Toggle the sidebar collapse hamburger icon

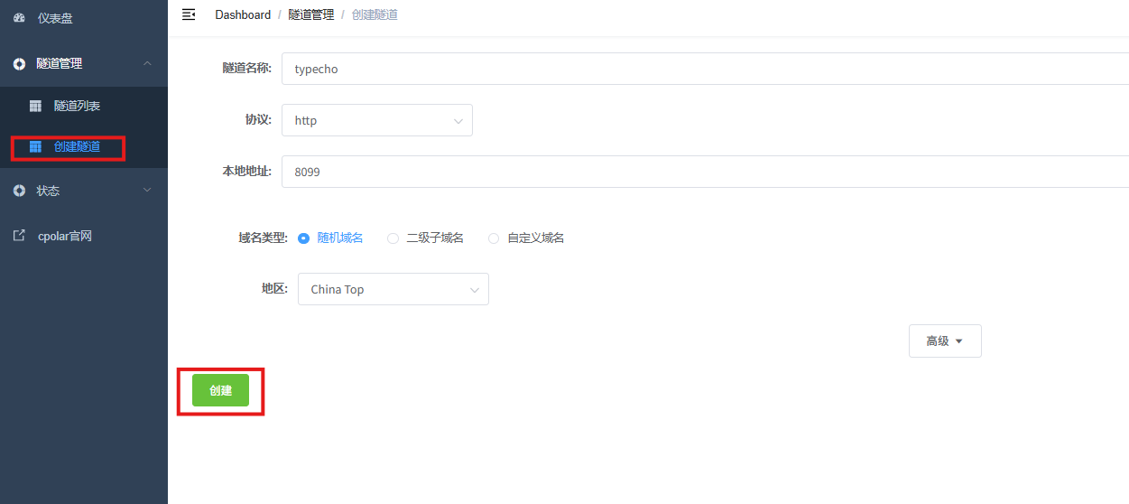[189, 14]
